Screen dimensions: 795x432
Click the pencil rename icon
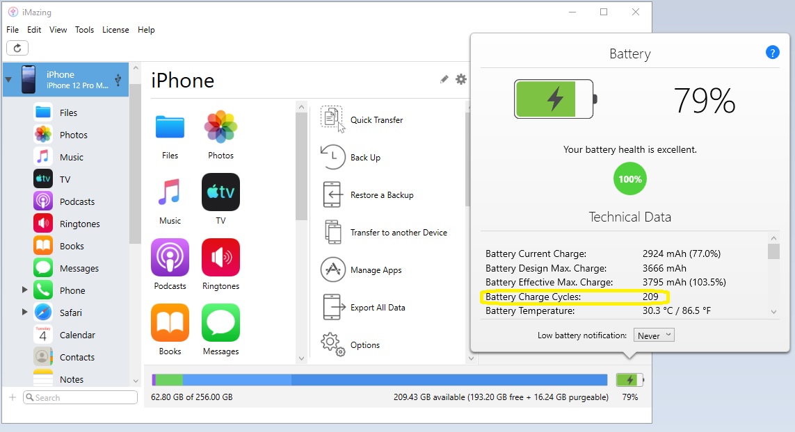(x=444, y=79)
